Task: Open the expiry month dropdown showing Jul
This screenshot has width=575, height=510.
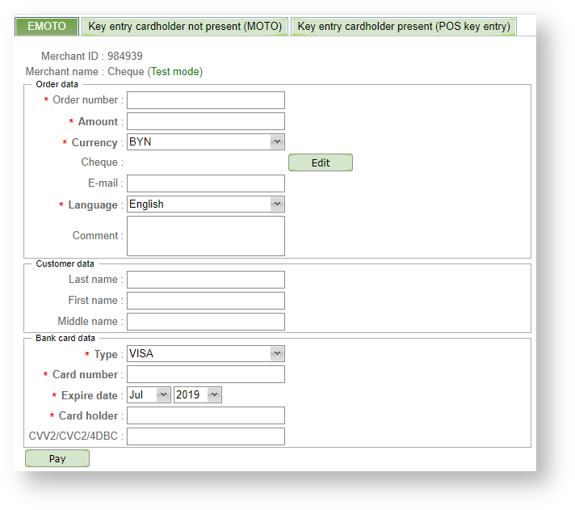Action: click(149, 395)
